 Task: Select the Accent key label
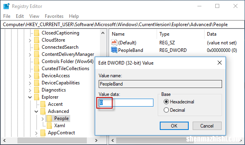55,104
